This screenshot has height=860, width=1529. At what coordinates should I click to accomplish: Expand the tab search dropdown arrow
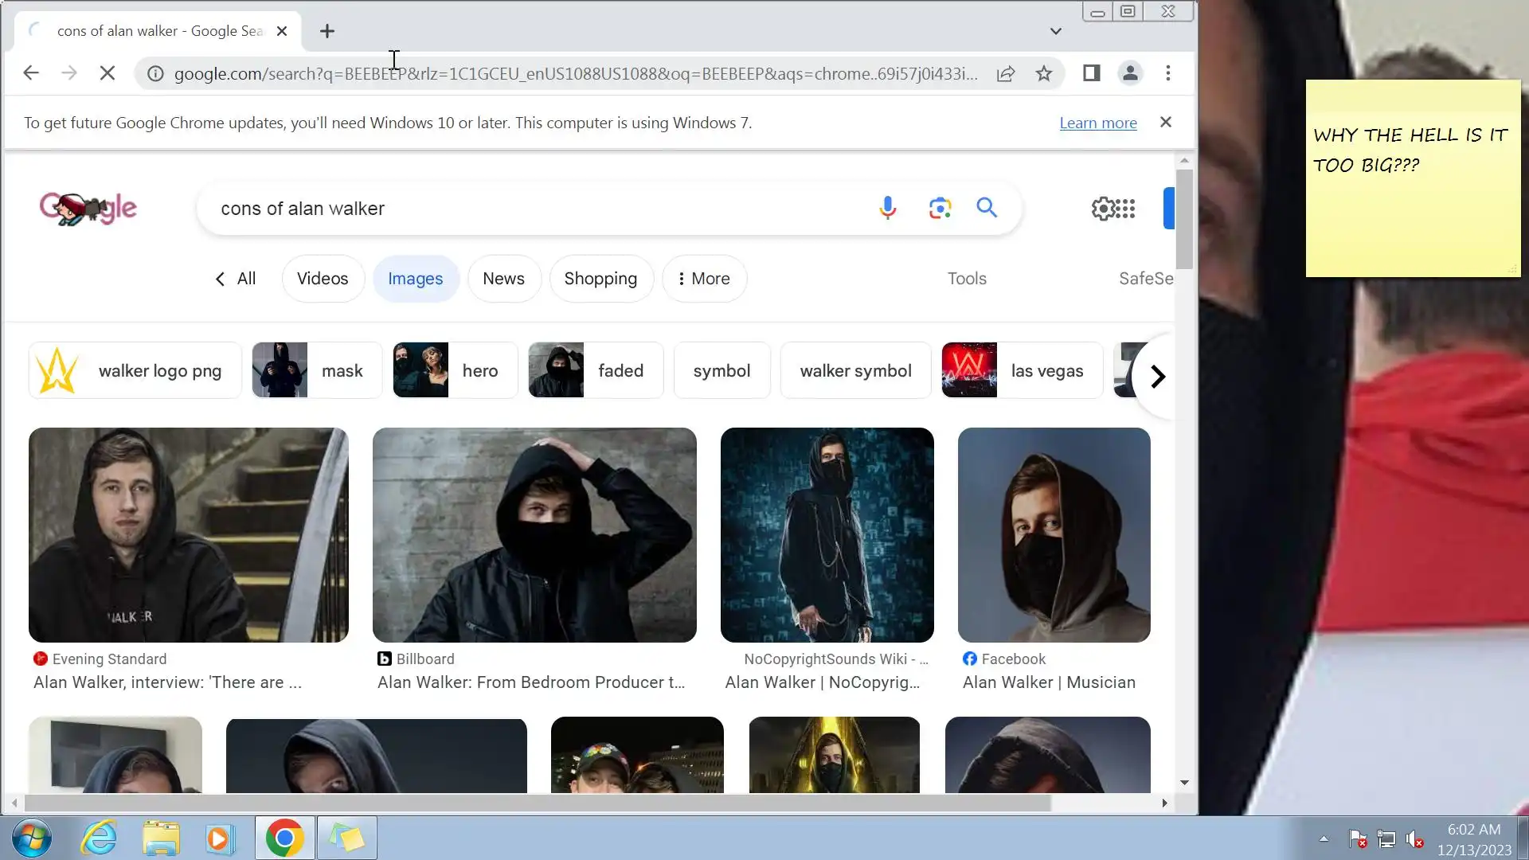coord(1055,31)
